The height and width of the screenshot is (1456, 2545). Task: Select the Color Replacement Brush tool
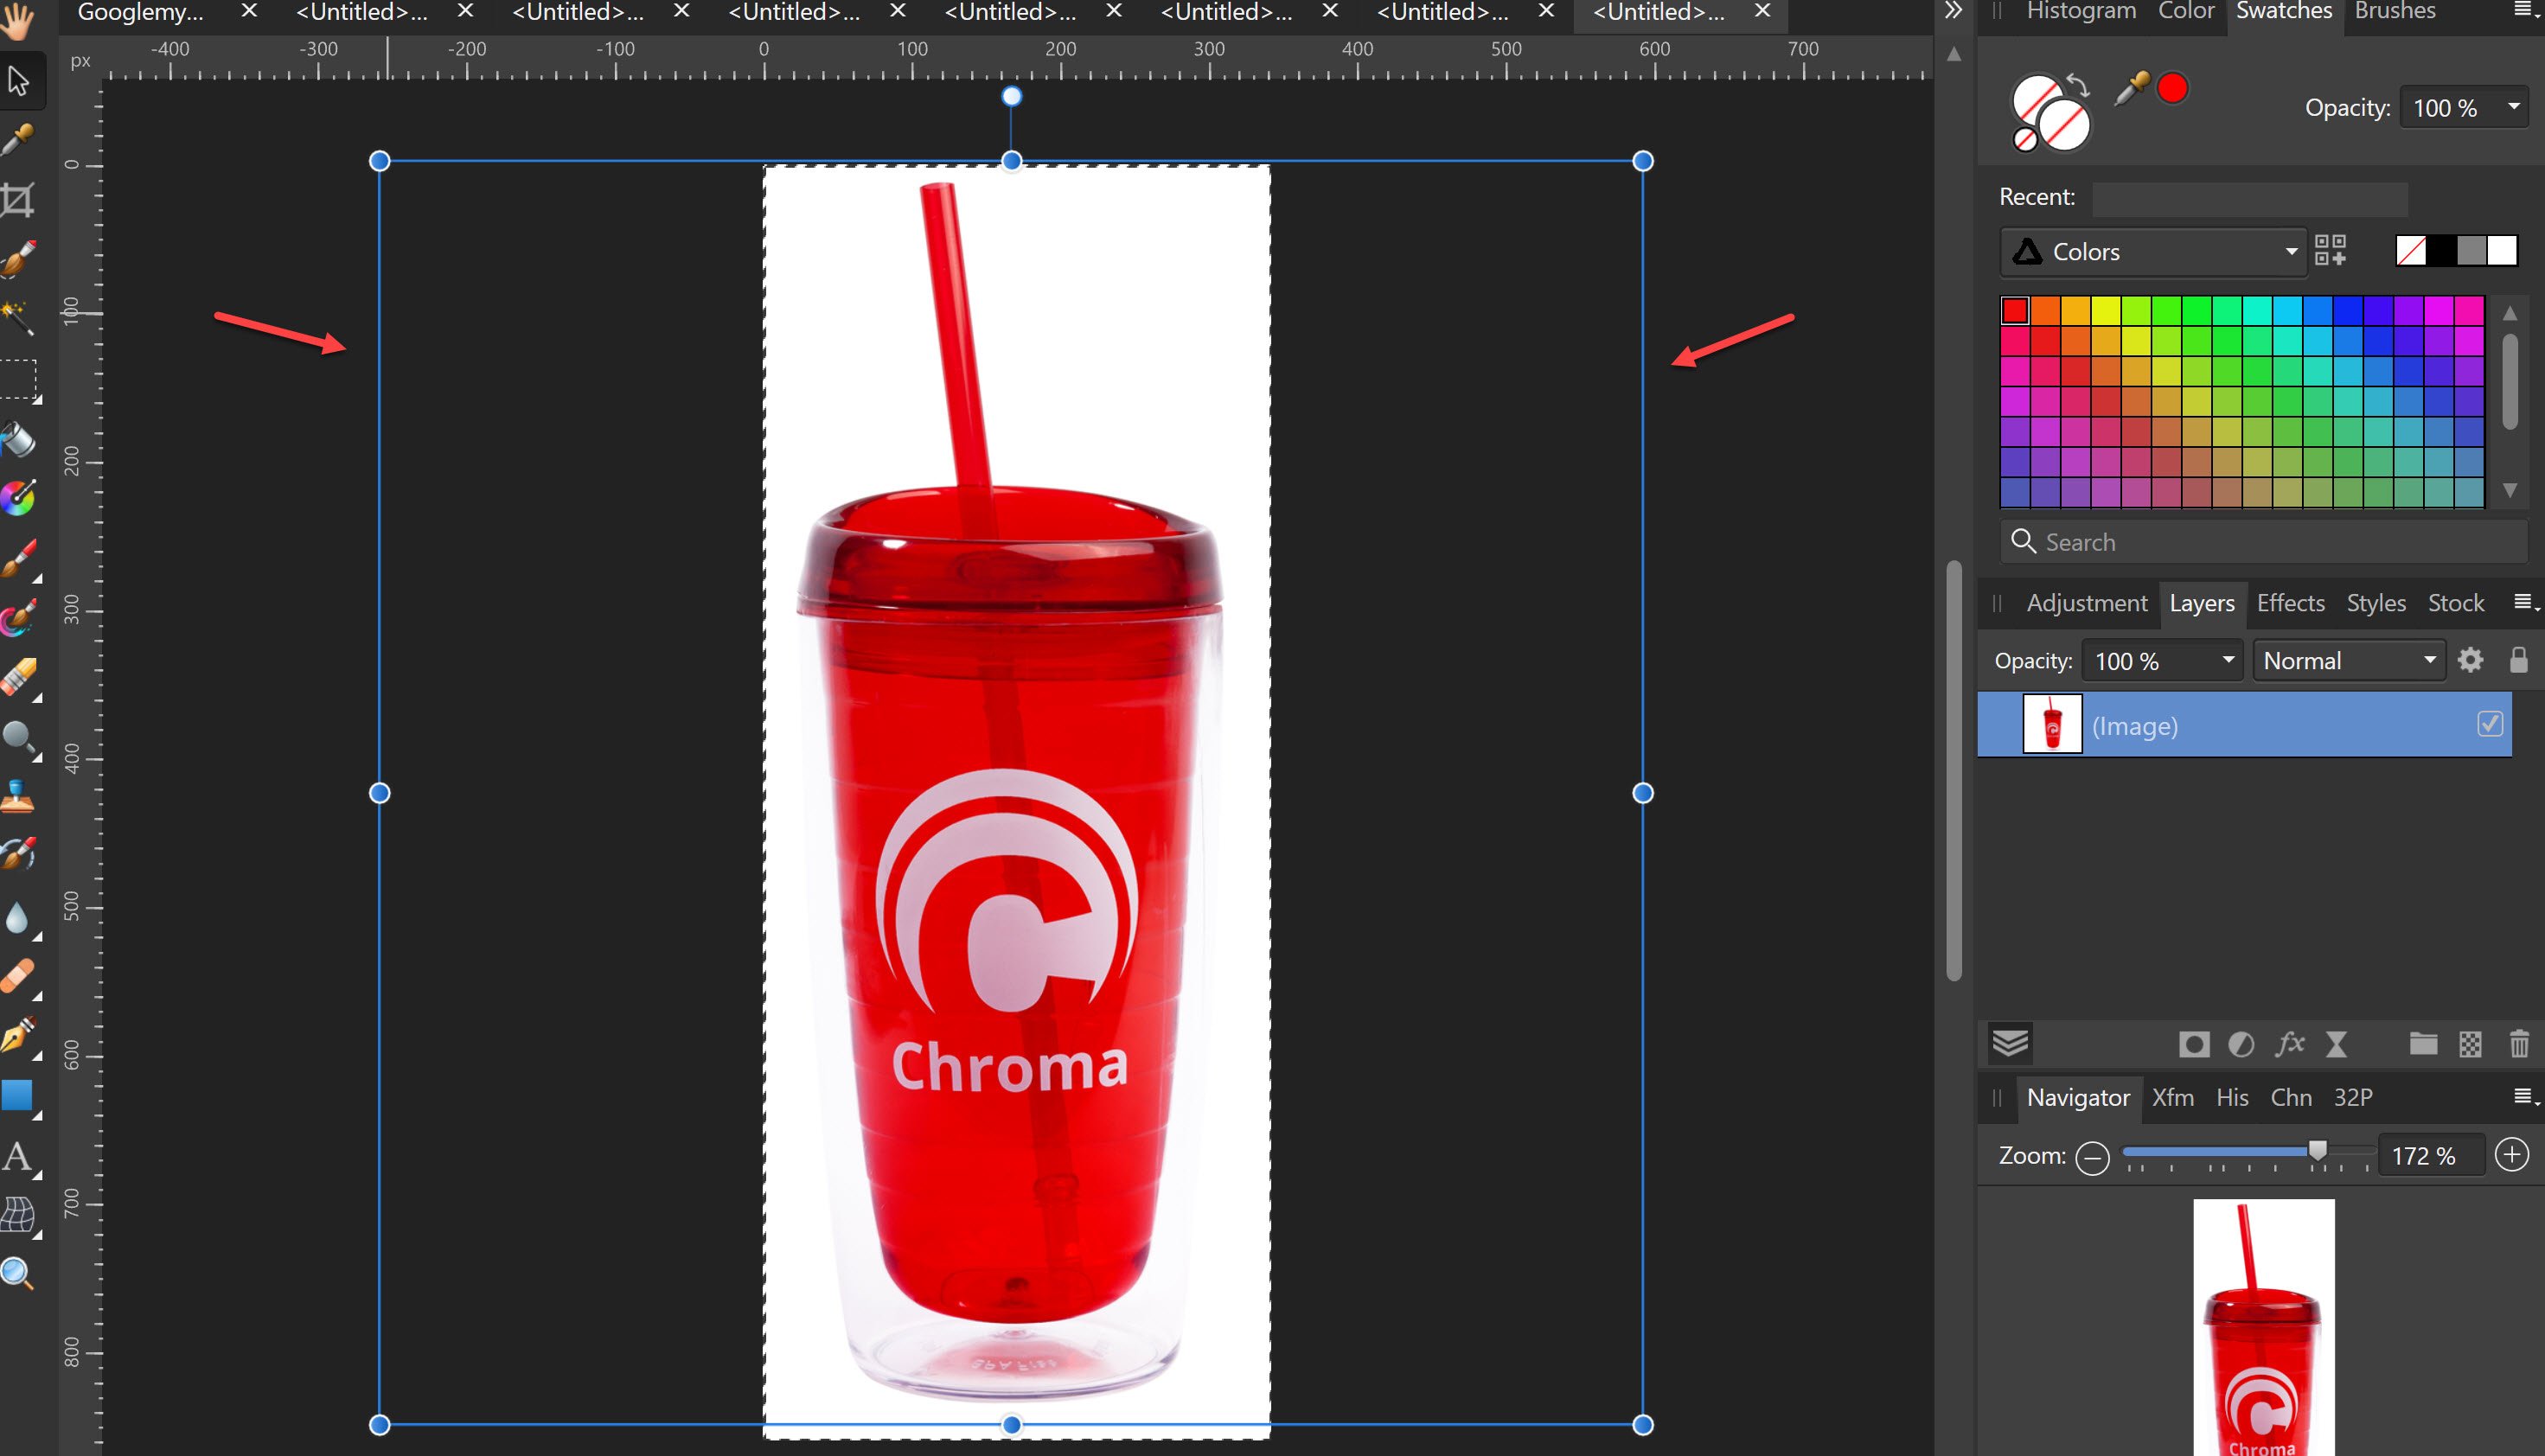pos(18,618)
